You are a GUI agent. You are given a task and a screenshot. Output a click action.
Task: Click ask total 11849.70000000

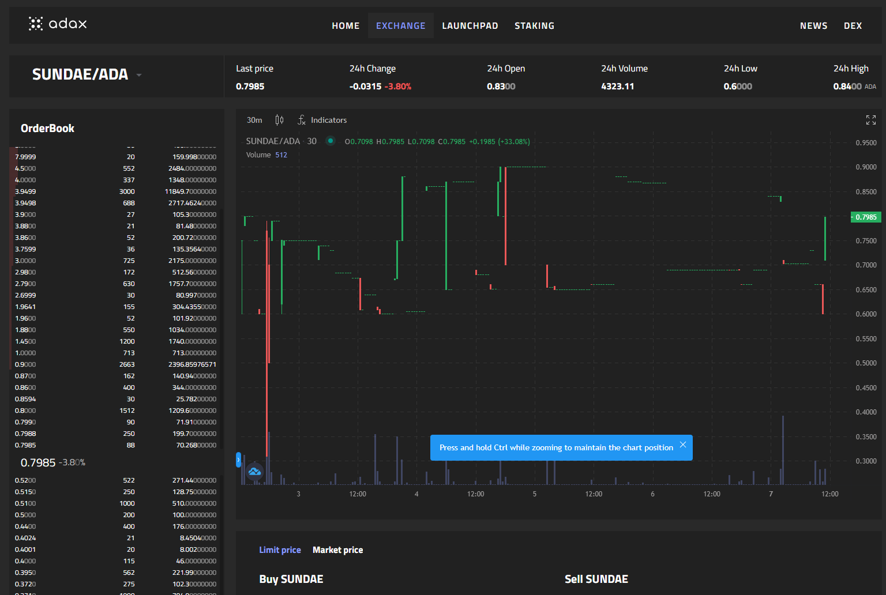pyautogui.click(x=190, y=191)
